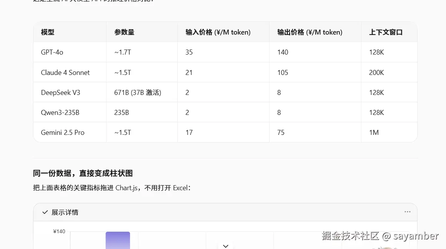Click the ¥140 chart axis label

pos(59,231)
